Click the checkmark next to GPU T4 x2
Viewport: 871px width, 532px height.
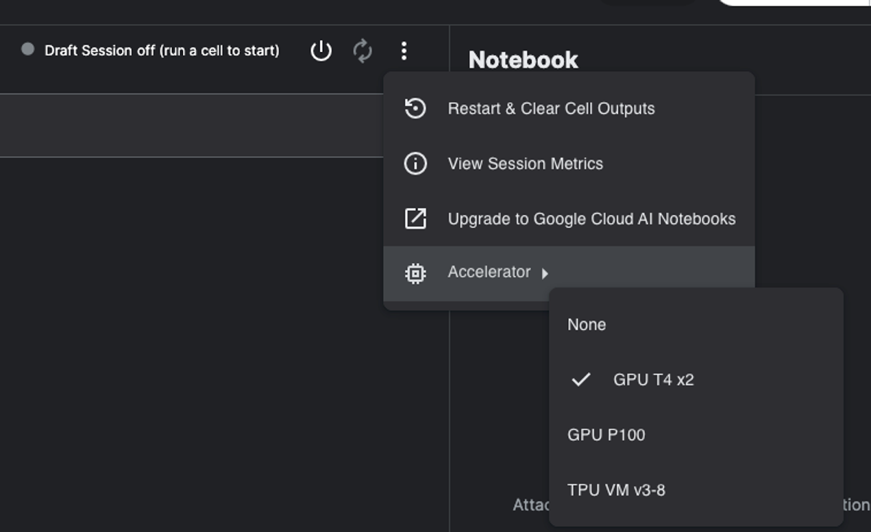pyautogui.click(x=581, y=379)
